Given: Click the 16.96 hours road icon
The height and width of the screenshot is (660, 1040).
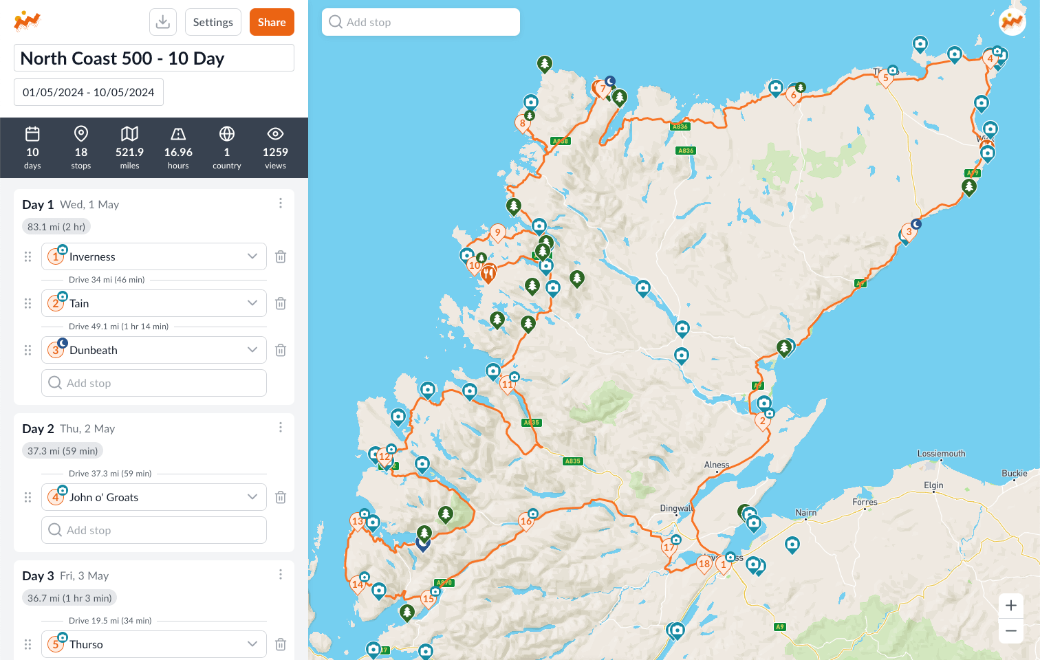Looking at the screenshot, I should point(178,133).
